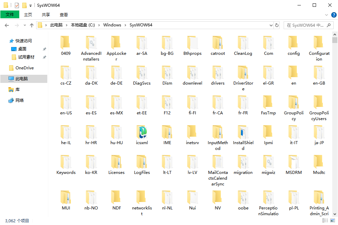This screenshot has width=338, height=225.
Task: Select the Keywords folder icon
Action: point(66,162)
